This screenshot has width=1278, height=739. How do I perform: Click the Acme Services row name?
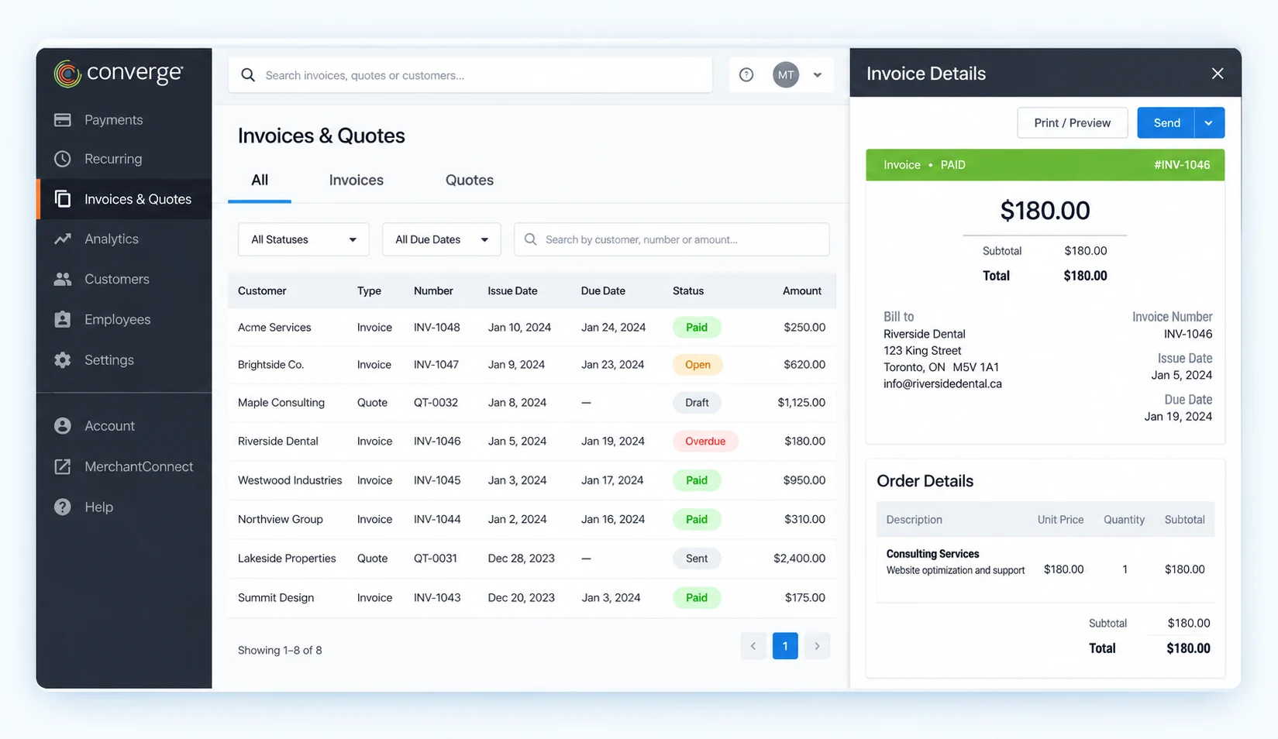[x=274, y=328]
